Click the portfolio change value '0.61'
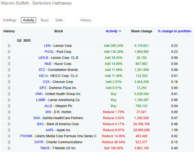 (174, 94)
